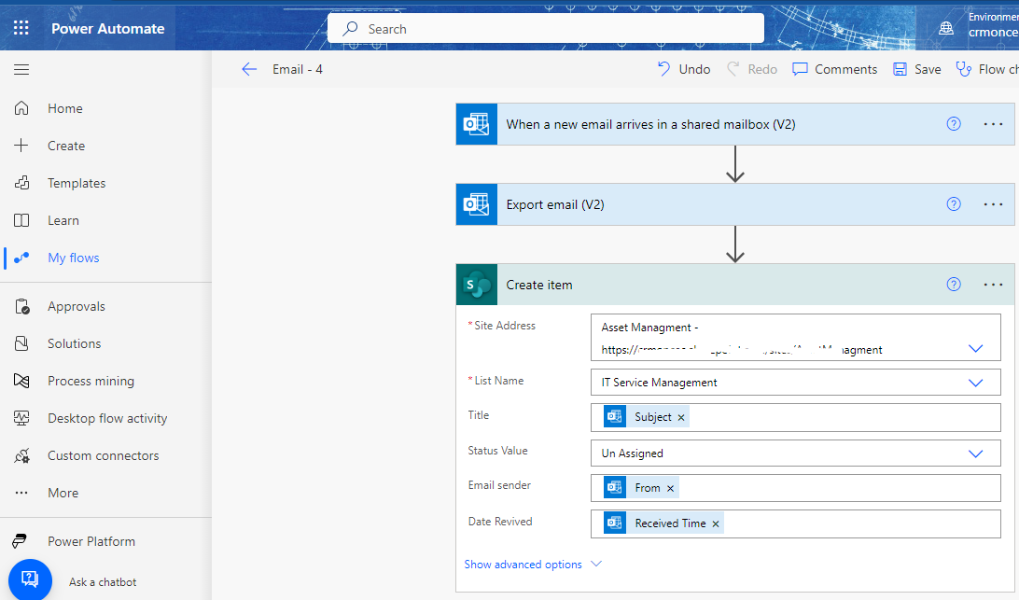
Task: Remove the From token from Email sender
Action: point(670,488)
